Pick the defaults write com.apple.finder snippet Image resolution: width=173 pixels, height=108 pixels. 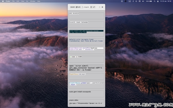pyautogui.click(x=86, y=42)
